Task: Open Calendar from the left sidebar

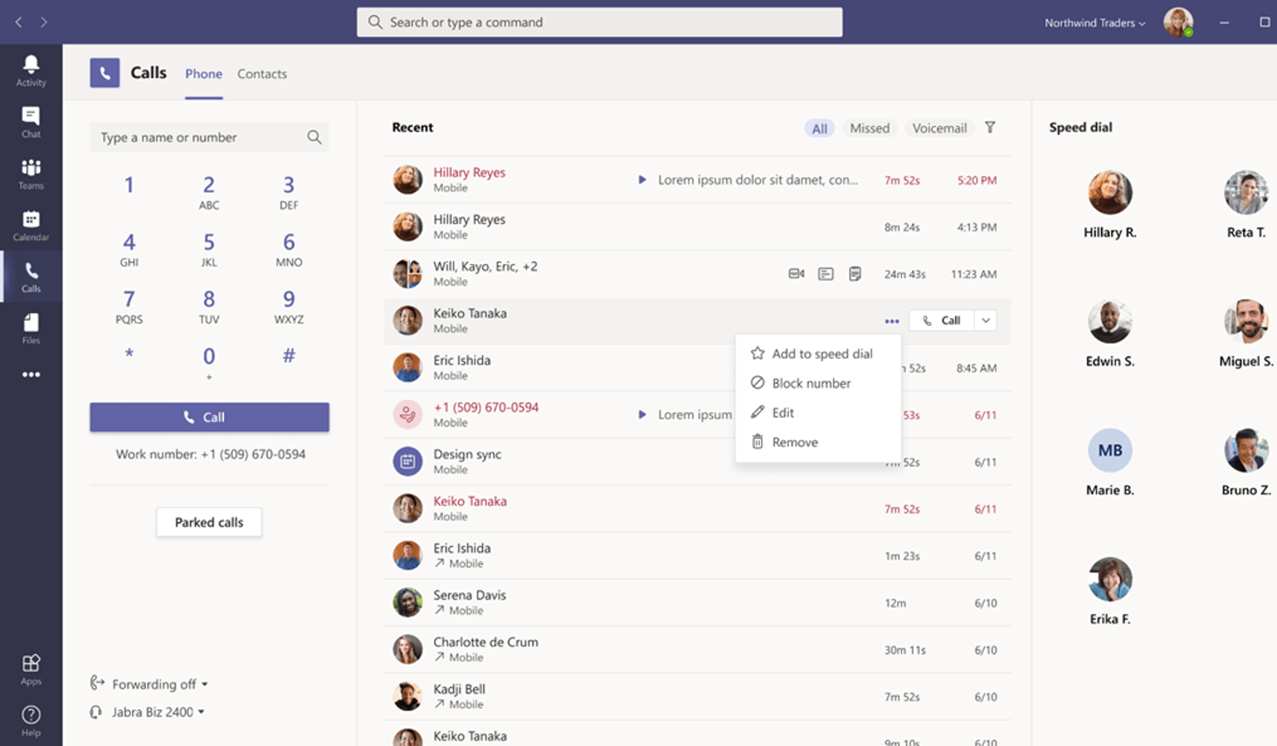Action: (31, 225)
